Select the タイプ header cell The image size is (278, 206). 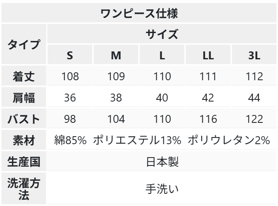(x=24, y=44)
